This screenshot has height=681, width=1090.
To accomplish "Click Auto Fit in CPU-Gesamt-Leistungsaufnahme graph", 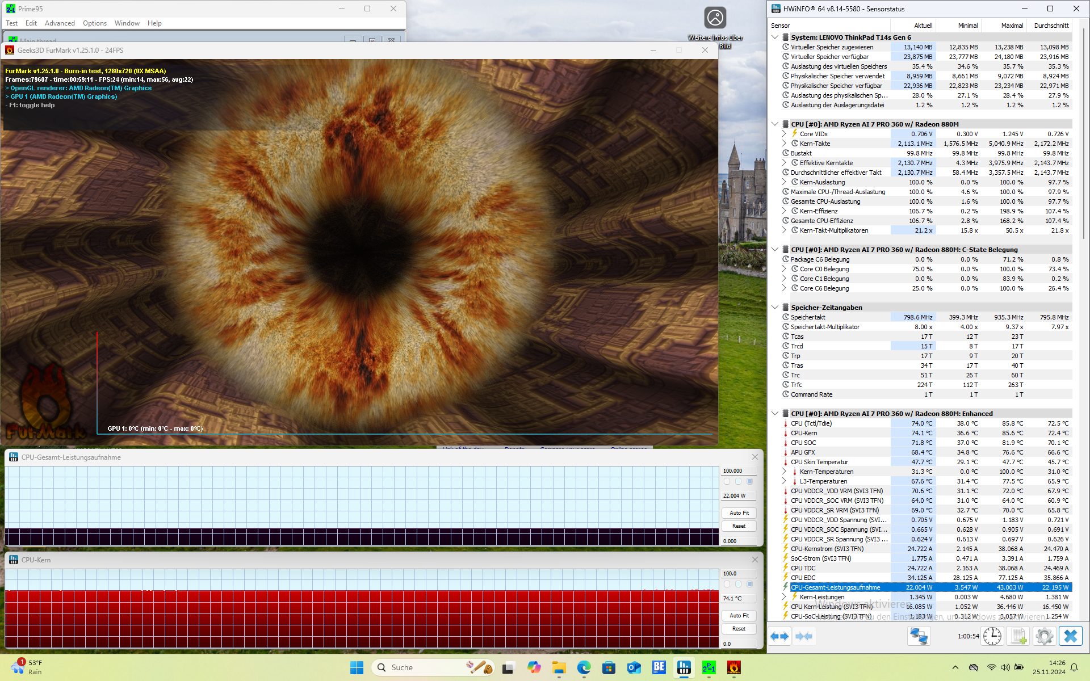I will tap(739, 512).
